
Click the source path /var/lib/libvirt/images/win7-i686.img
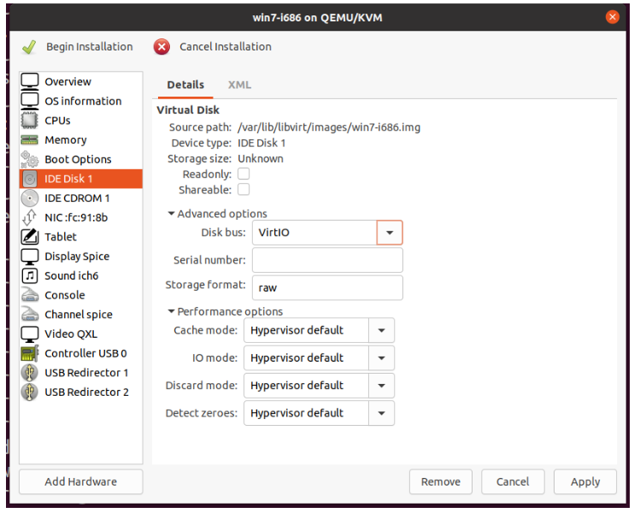tap(329, 127)
